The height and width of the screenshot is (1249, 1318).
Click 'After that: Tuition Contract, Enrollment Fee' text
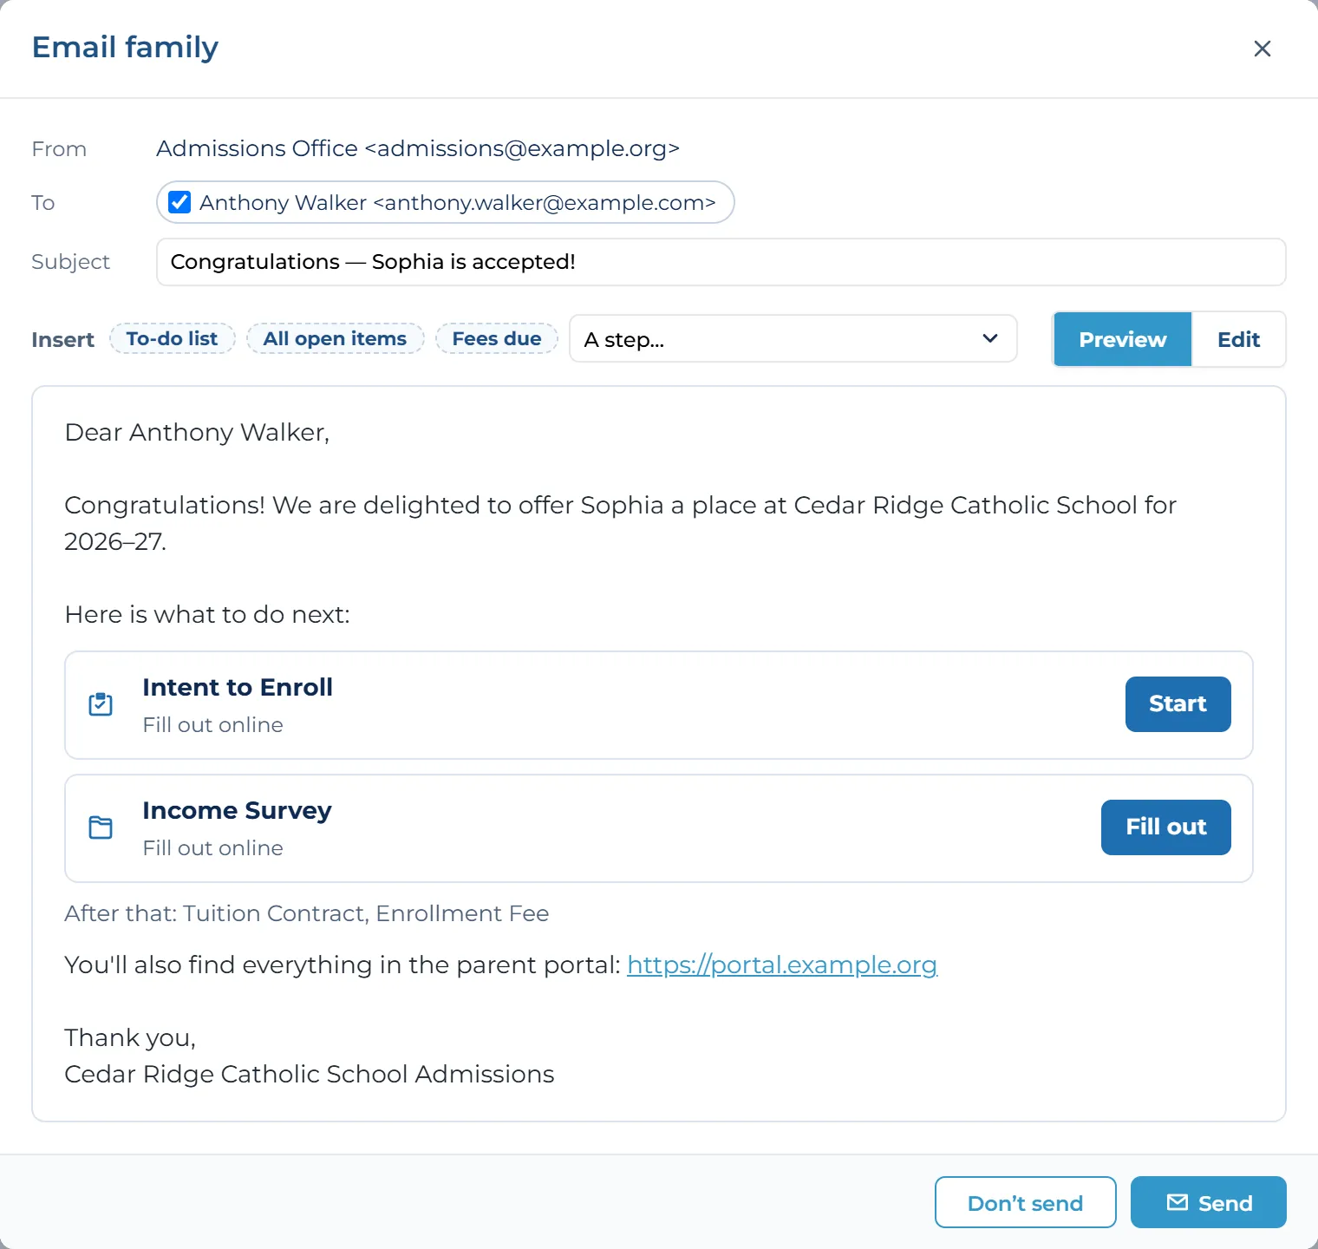(307, 913)
